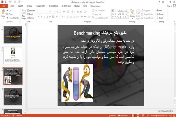
Task: Open the Align Text dropdown
Action: [97, 14]
